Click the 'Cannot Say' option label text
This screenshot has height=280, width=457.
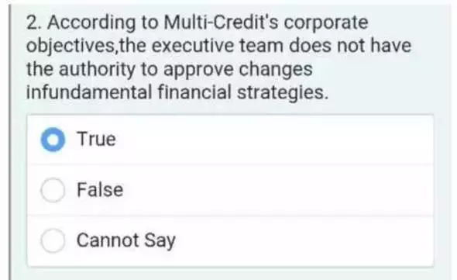pyautogui.click(x=126, y=241)
